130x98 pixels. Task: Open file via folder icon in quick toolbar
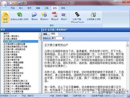pos(15,3)
